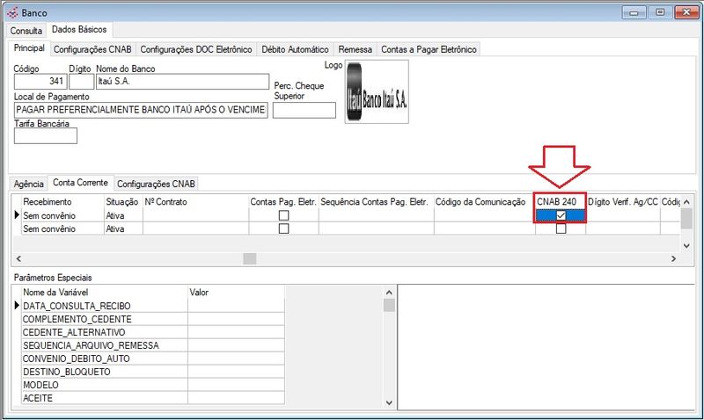Uncheck CNAB 240 checkbox in first row
Screen dimensions: 704x420
[x=561, y=215]
